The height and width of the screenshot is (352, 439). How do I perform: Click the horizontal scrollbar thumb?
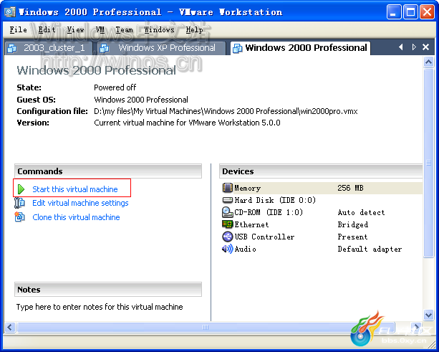click(206, 327)
